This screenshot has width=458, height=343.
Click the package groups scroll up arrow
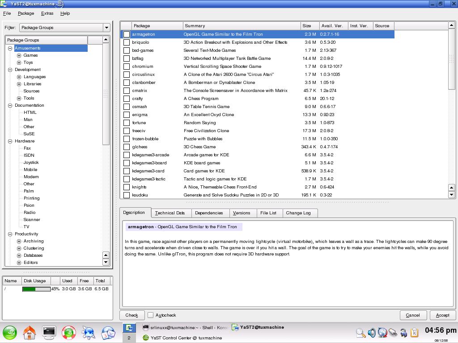pos(106,39)
